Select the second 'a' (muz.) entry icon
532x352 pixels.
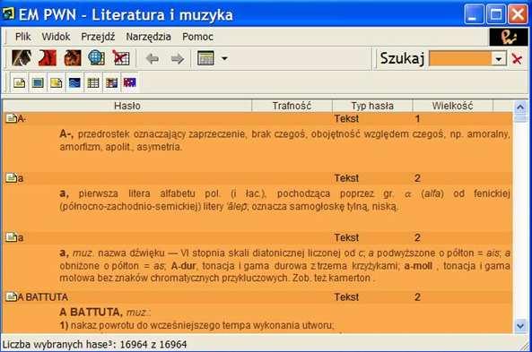pos(11,237)
